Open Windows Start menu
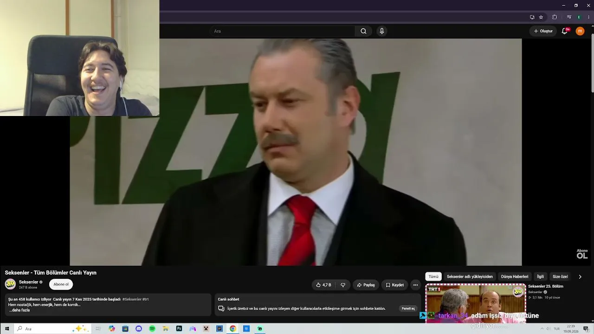594x334 pixels. point(7,328)
